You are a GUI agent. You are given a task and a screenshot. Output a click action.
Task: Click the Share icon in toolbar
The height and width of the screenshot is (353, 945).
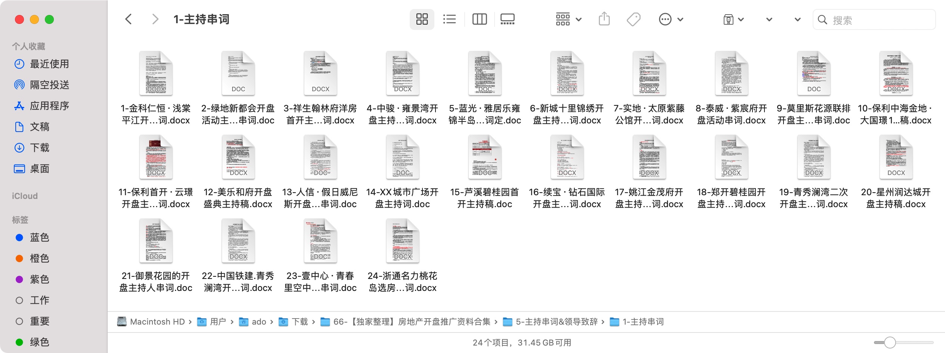click(604, 19)
